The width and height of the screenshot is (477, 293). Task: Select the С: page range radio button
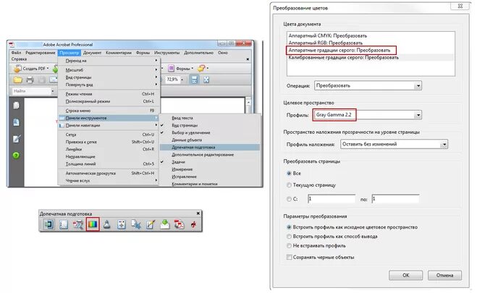point(289,199)
